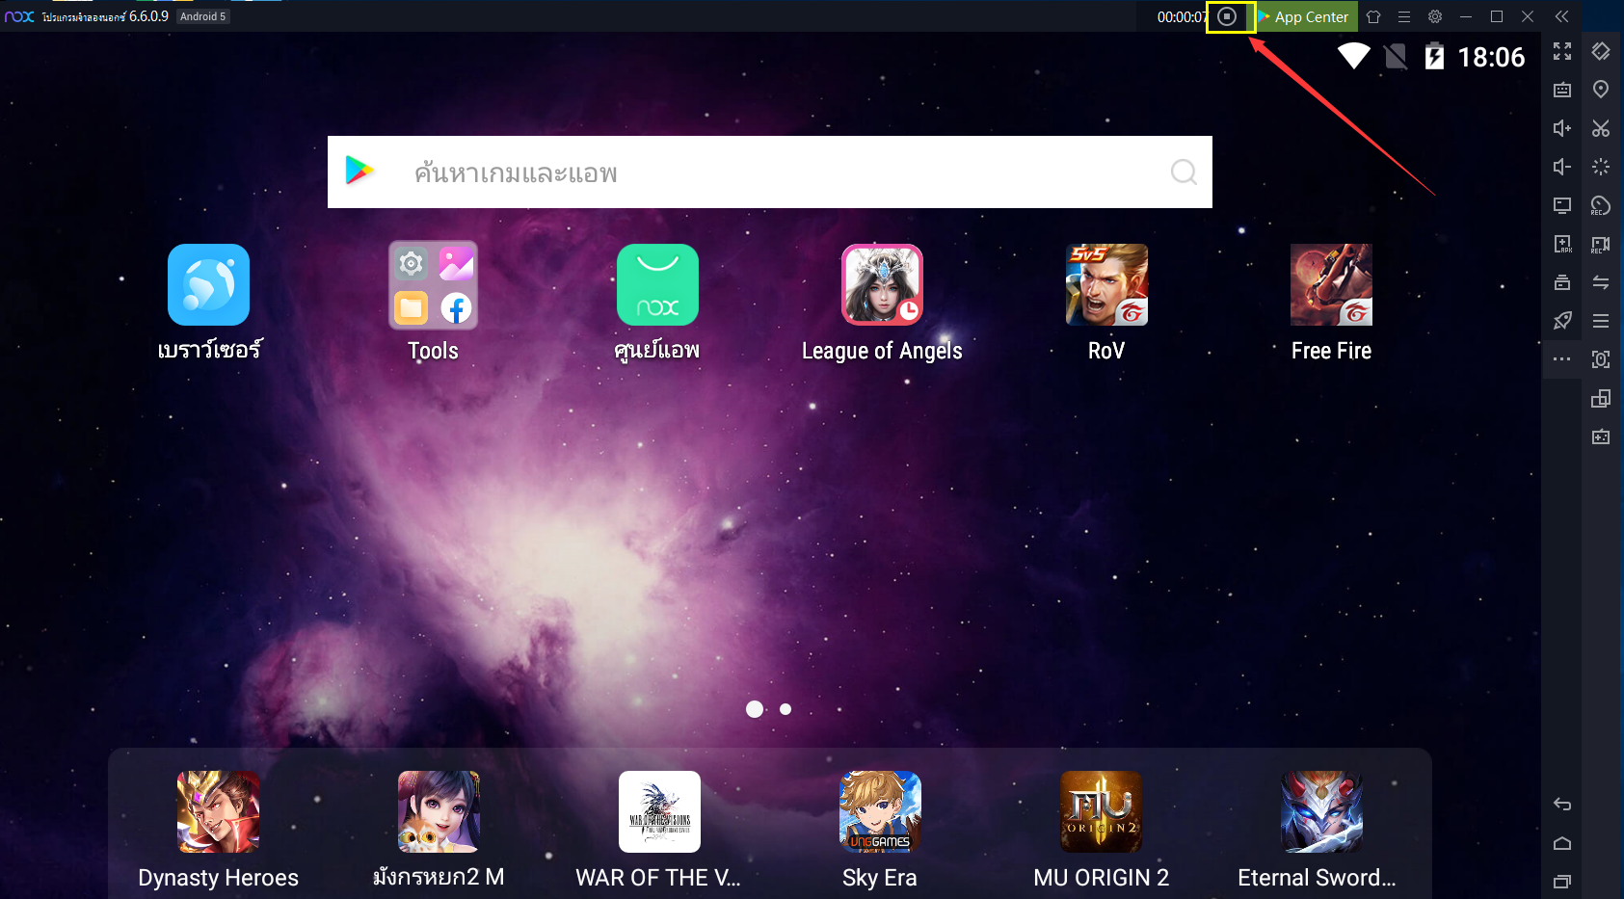1624x899 pixels.
Task: Open the App Center button
Action: coord(1306,16)
